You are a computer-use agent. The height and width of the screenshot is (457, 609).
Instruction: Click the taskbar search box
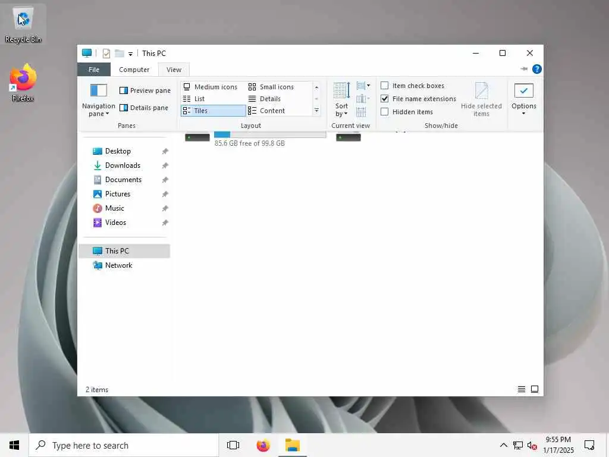pos(124,445)
